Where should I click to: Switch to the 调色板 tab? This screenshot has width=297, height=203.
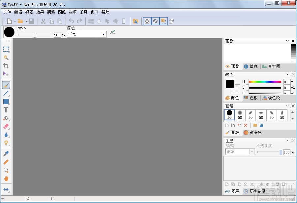click(271, 98)
